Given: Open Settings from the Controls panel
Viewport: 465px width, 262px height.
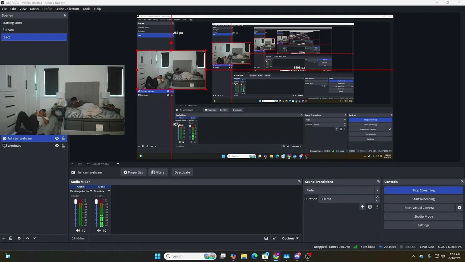Looking at the screenshot, I should point(424,225).
